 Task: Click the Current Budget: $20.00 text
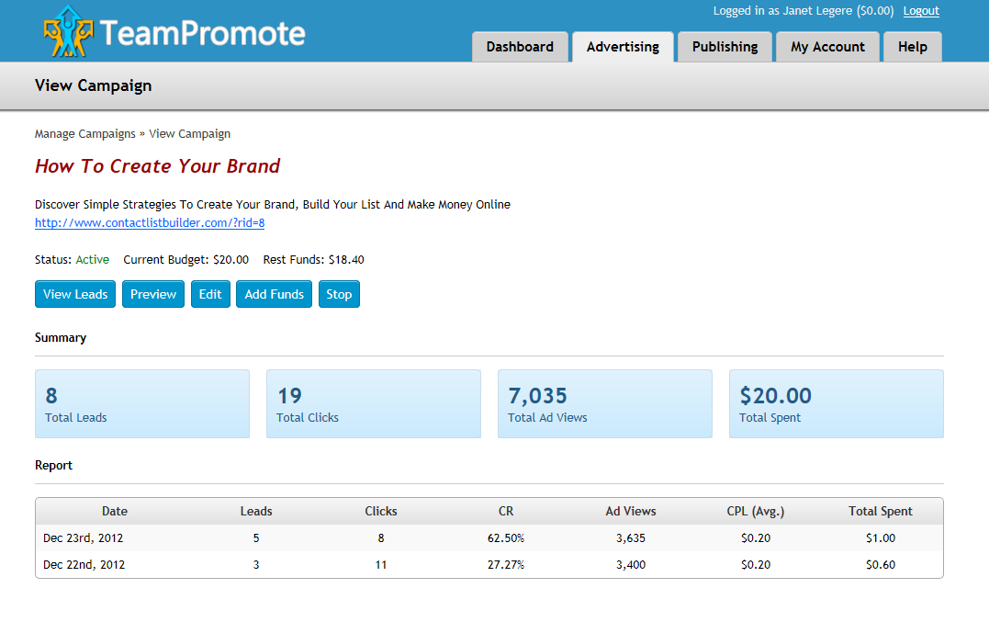coord(186,259)
